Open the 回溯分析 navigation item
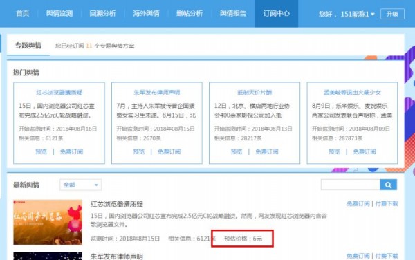The image size is (415, 260). 102,13
